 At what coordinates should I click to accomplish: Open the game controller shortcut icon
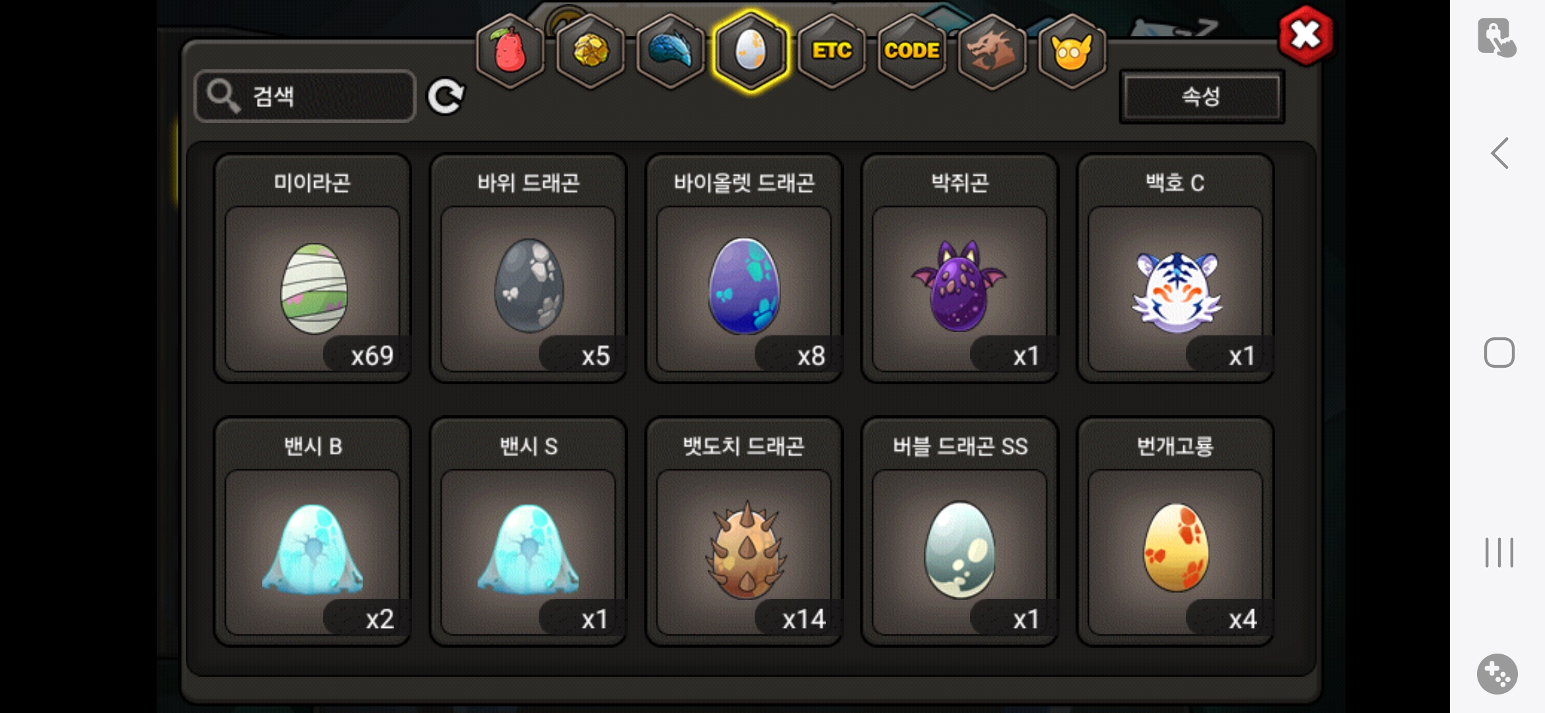pyautogui.click(x=1497, y=674)
